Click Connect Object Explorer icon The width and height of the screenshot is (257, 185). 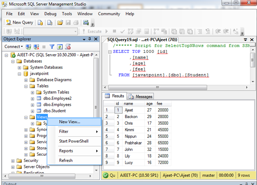point(28,47)
